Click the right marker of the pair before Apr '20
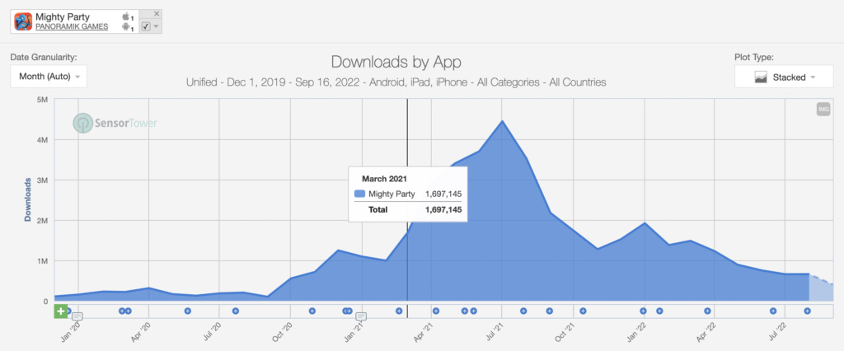Viewport: 844px width, 351px height. coord(128,311)
